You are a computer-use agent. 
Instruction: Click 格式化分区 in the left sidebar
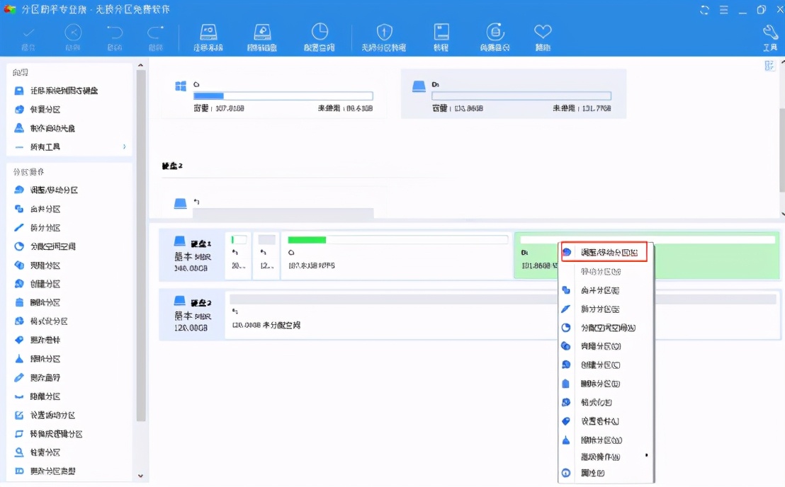pyautogui.click(x=41, y=321)
